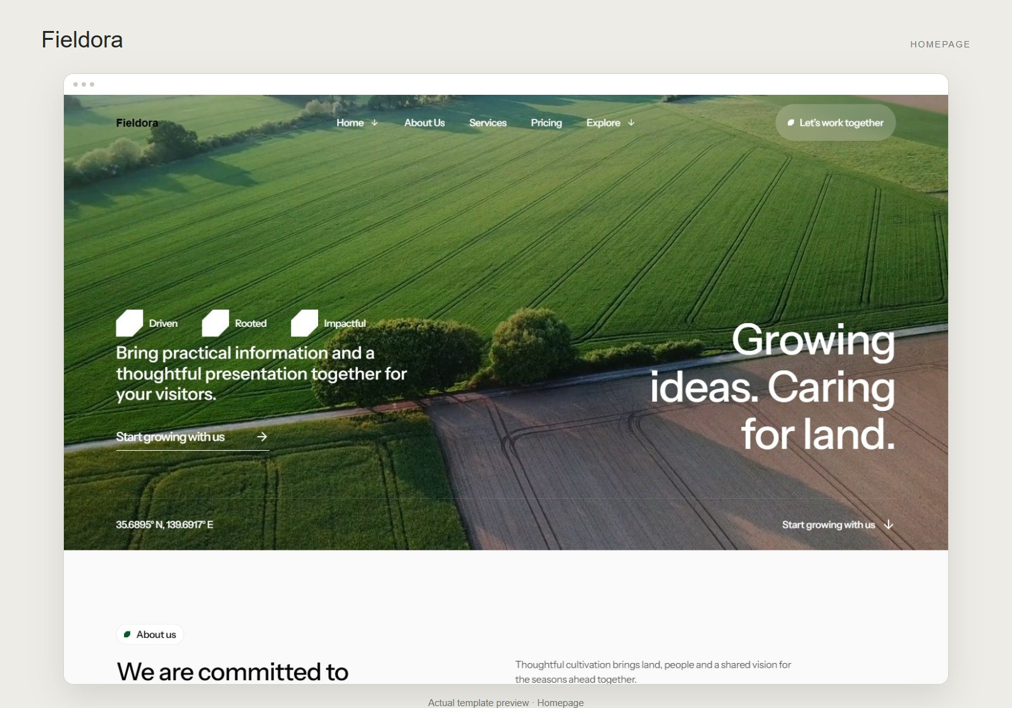Click the down arrow at hero bottom right
This screenshot has width=1012, height=708.
pyautogui.click(x=889, y=525)
